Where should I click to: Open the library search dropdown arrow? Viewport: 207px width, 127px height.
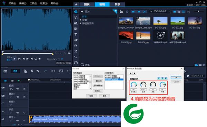(169, 12)
